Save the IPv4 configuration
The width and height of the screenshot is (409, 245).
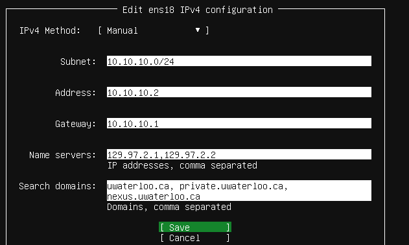tap(195, 227)
